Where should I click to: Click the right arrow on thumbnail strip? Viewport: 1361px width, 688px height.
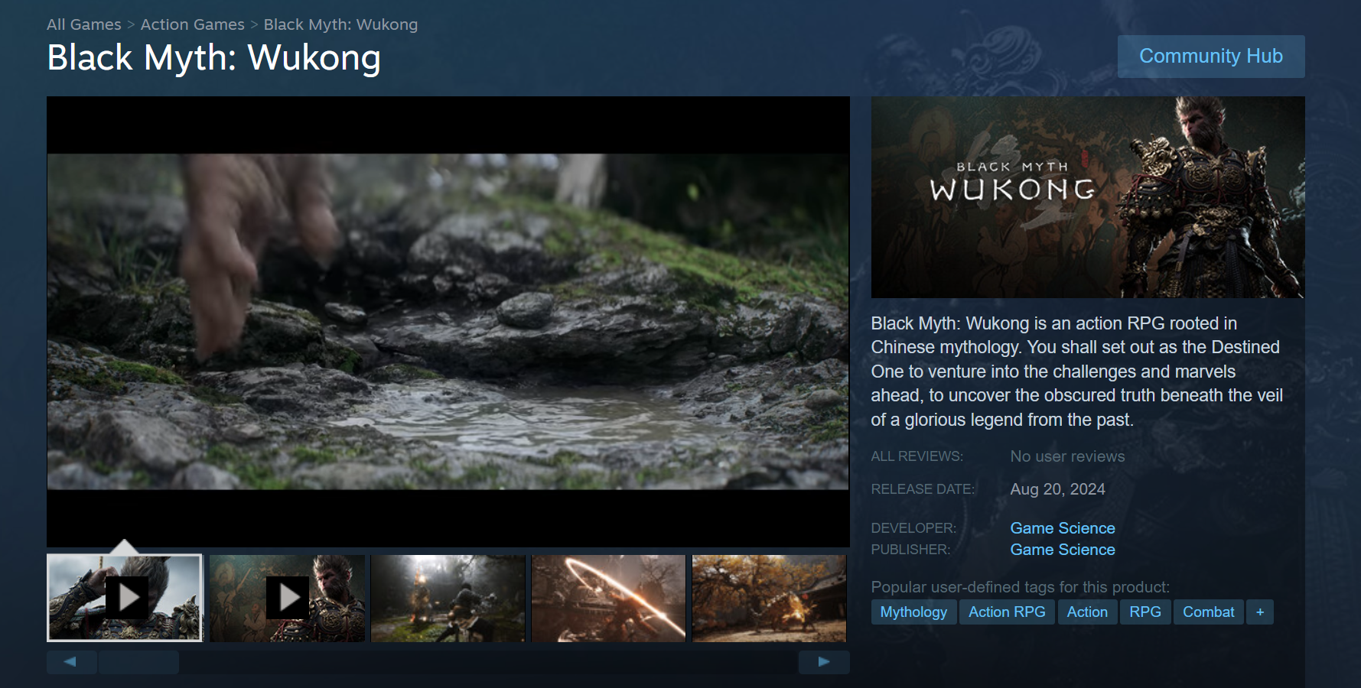824,662
